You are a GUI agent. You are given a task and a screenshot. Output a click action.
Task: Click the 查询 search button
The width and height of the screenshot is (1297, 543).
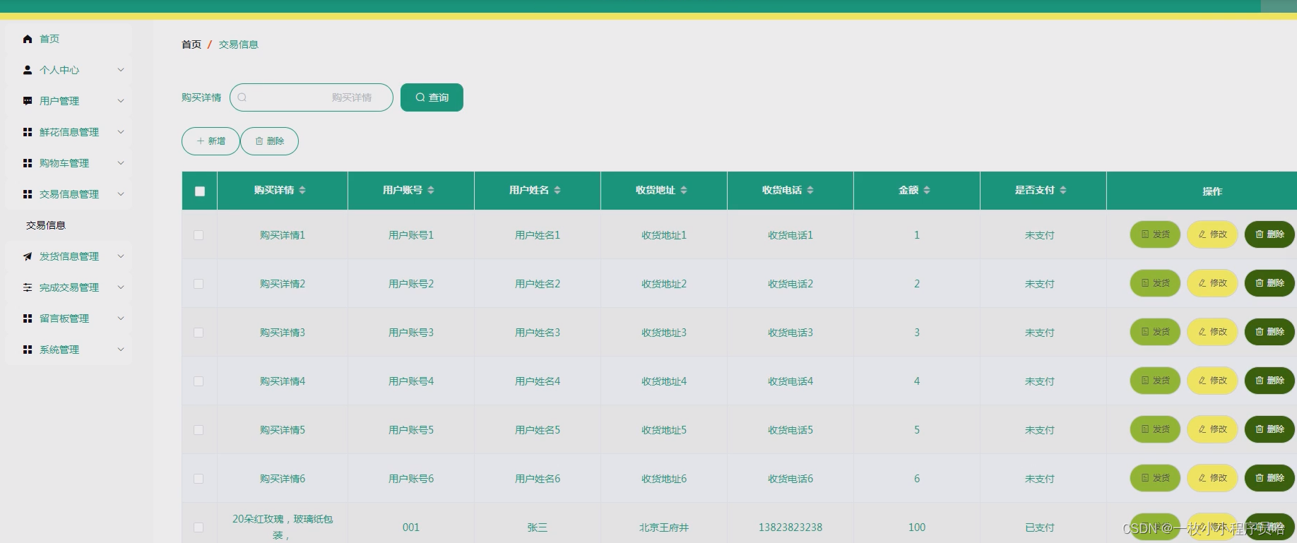point(432,97)
